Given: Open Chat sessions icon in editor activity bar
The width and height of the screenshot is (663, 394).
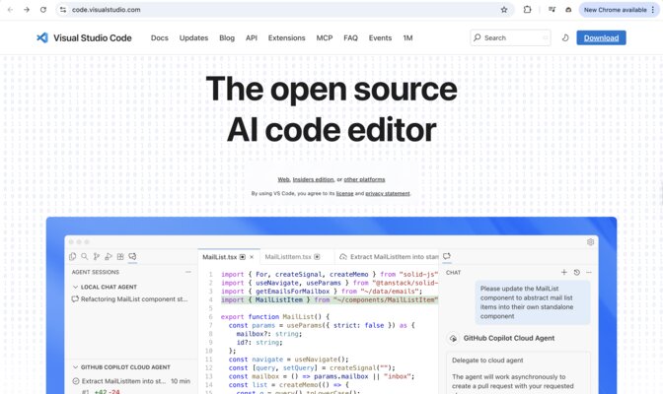Looking at the screenshot, I should (x=132, y=256).
